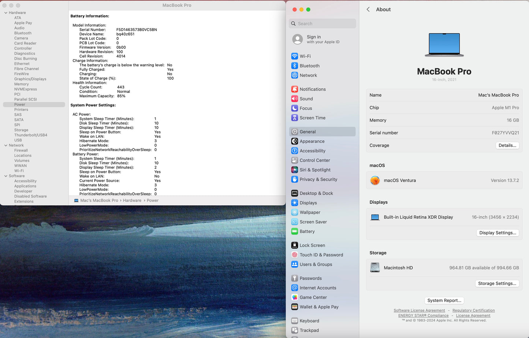Image resolution: width=529 pixels, height=338 pixels.
Task: Select Bluetooth in System Information sidebar
Action: (23, 33)
